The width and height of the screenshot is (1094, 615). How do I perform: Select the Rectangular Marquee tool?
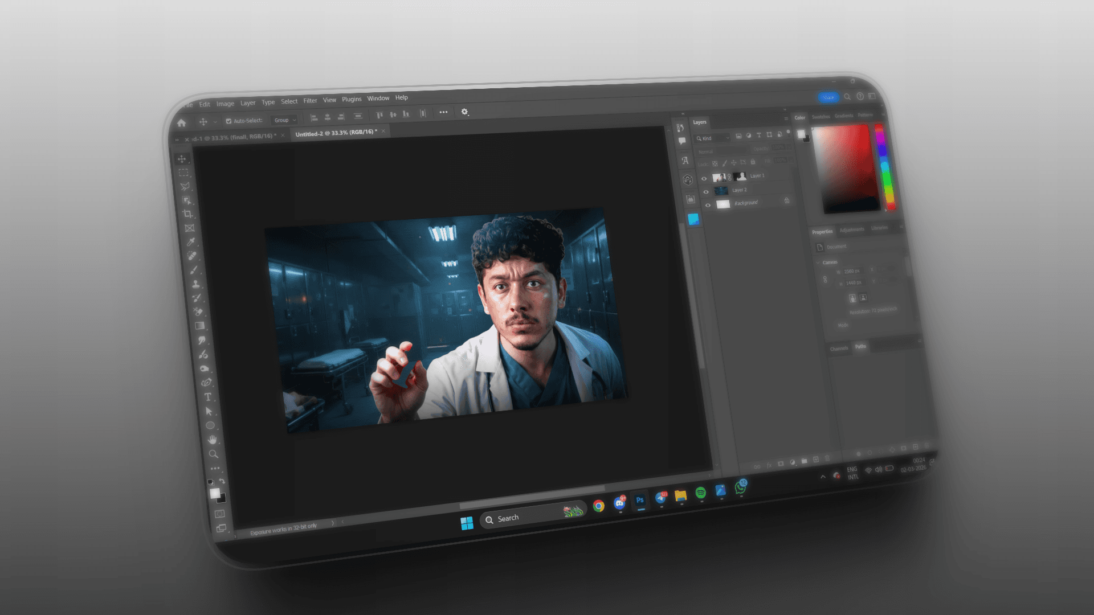pyautogui.click(x=183, y=173)
